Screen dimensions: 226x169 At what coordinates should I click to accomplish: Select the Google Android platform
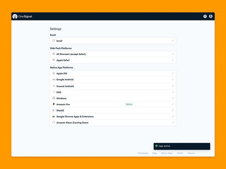tap(113, 80)
